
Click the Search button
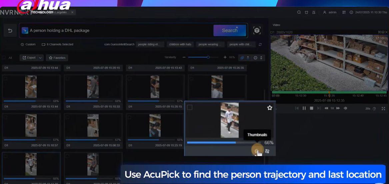(230, 31)
